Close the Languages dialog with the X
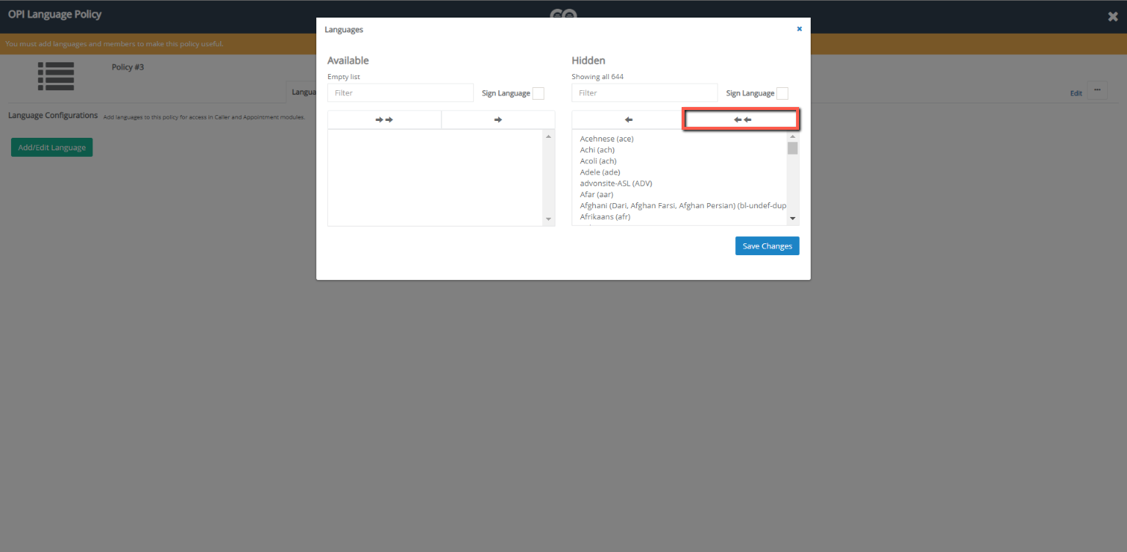Viewport: 1127px width, 552px height. [799, 29]
